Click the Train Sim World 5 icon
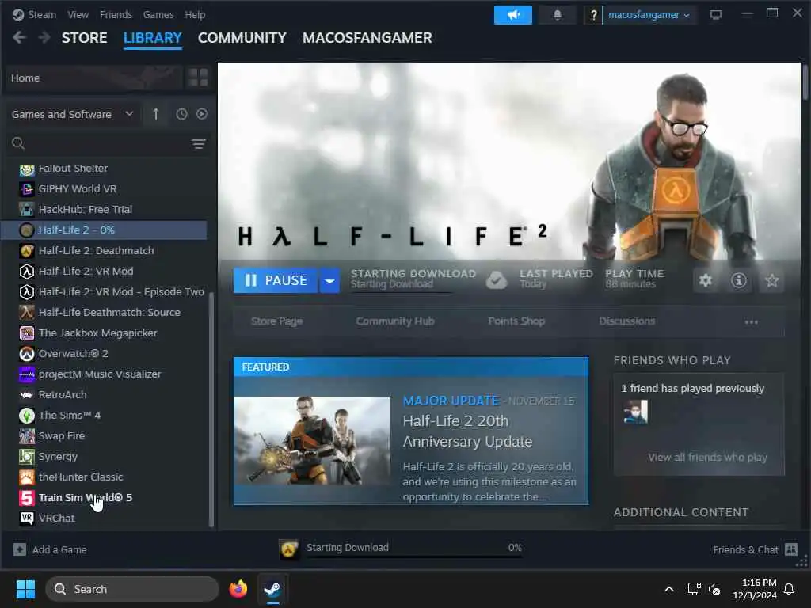 [27, 498]
